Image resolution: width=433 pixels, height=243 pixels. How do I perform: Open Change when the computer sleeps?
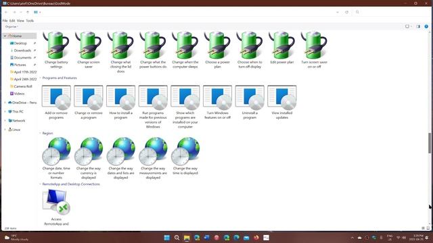point(185,50)
